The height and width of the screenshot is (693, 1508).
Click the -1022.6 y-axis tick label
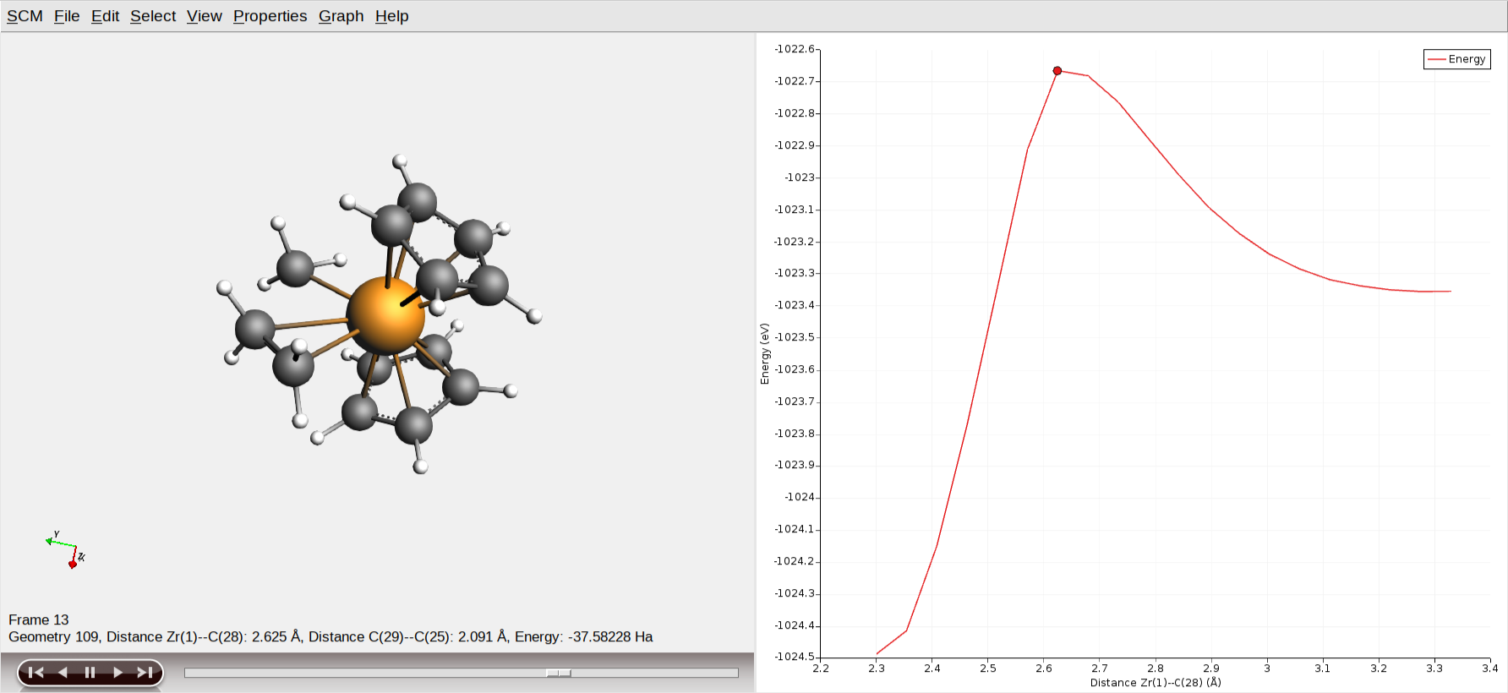click(x=795, y=49)
